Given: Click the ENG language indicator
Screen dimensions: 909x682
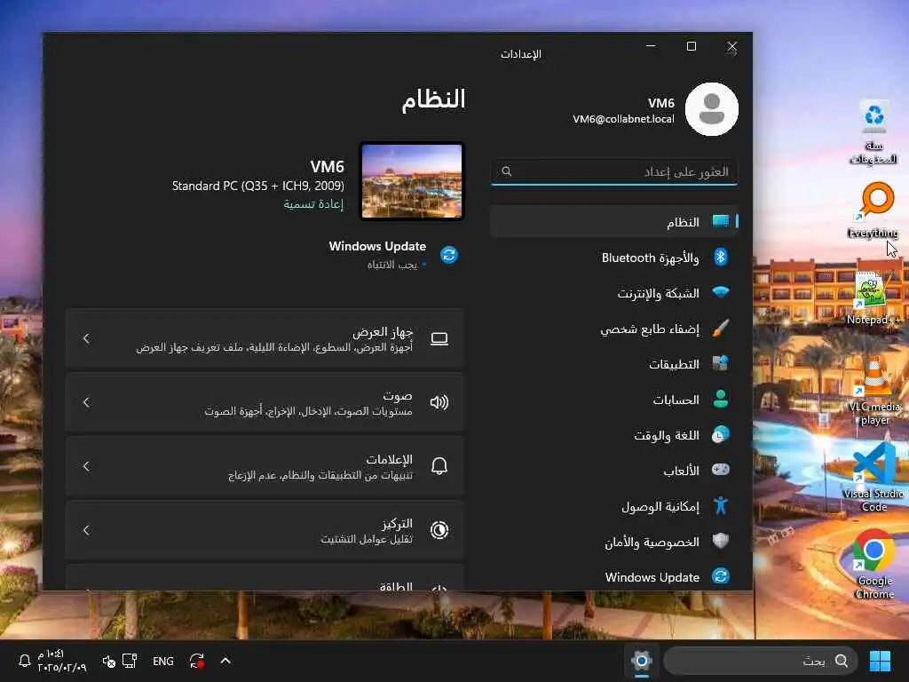Looking at the screenshot, I should coord(163,661).
